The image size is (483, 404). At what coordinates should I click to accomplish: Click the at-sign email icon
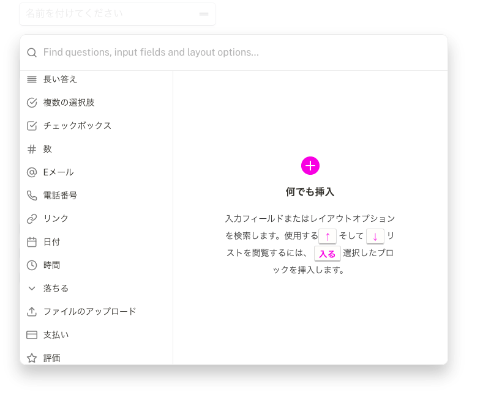pyautogui.click(x=32, y=172)
